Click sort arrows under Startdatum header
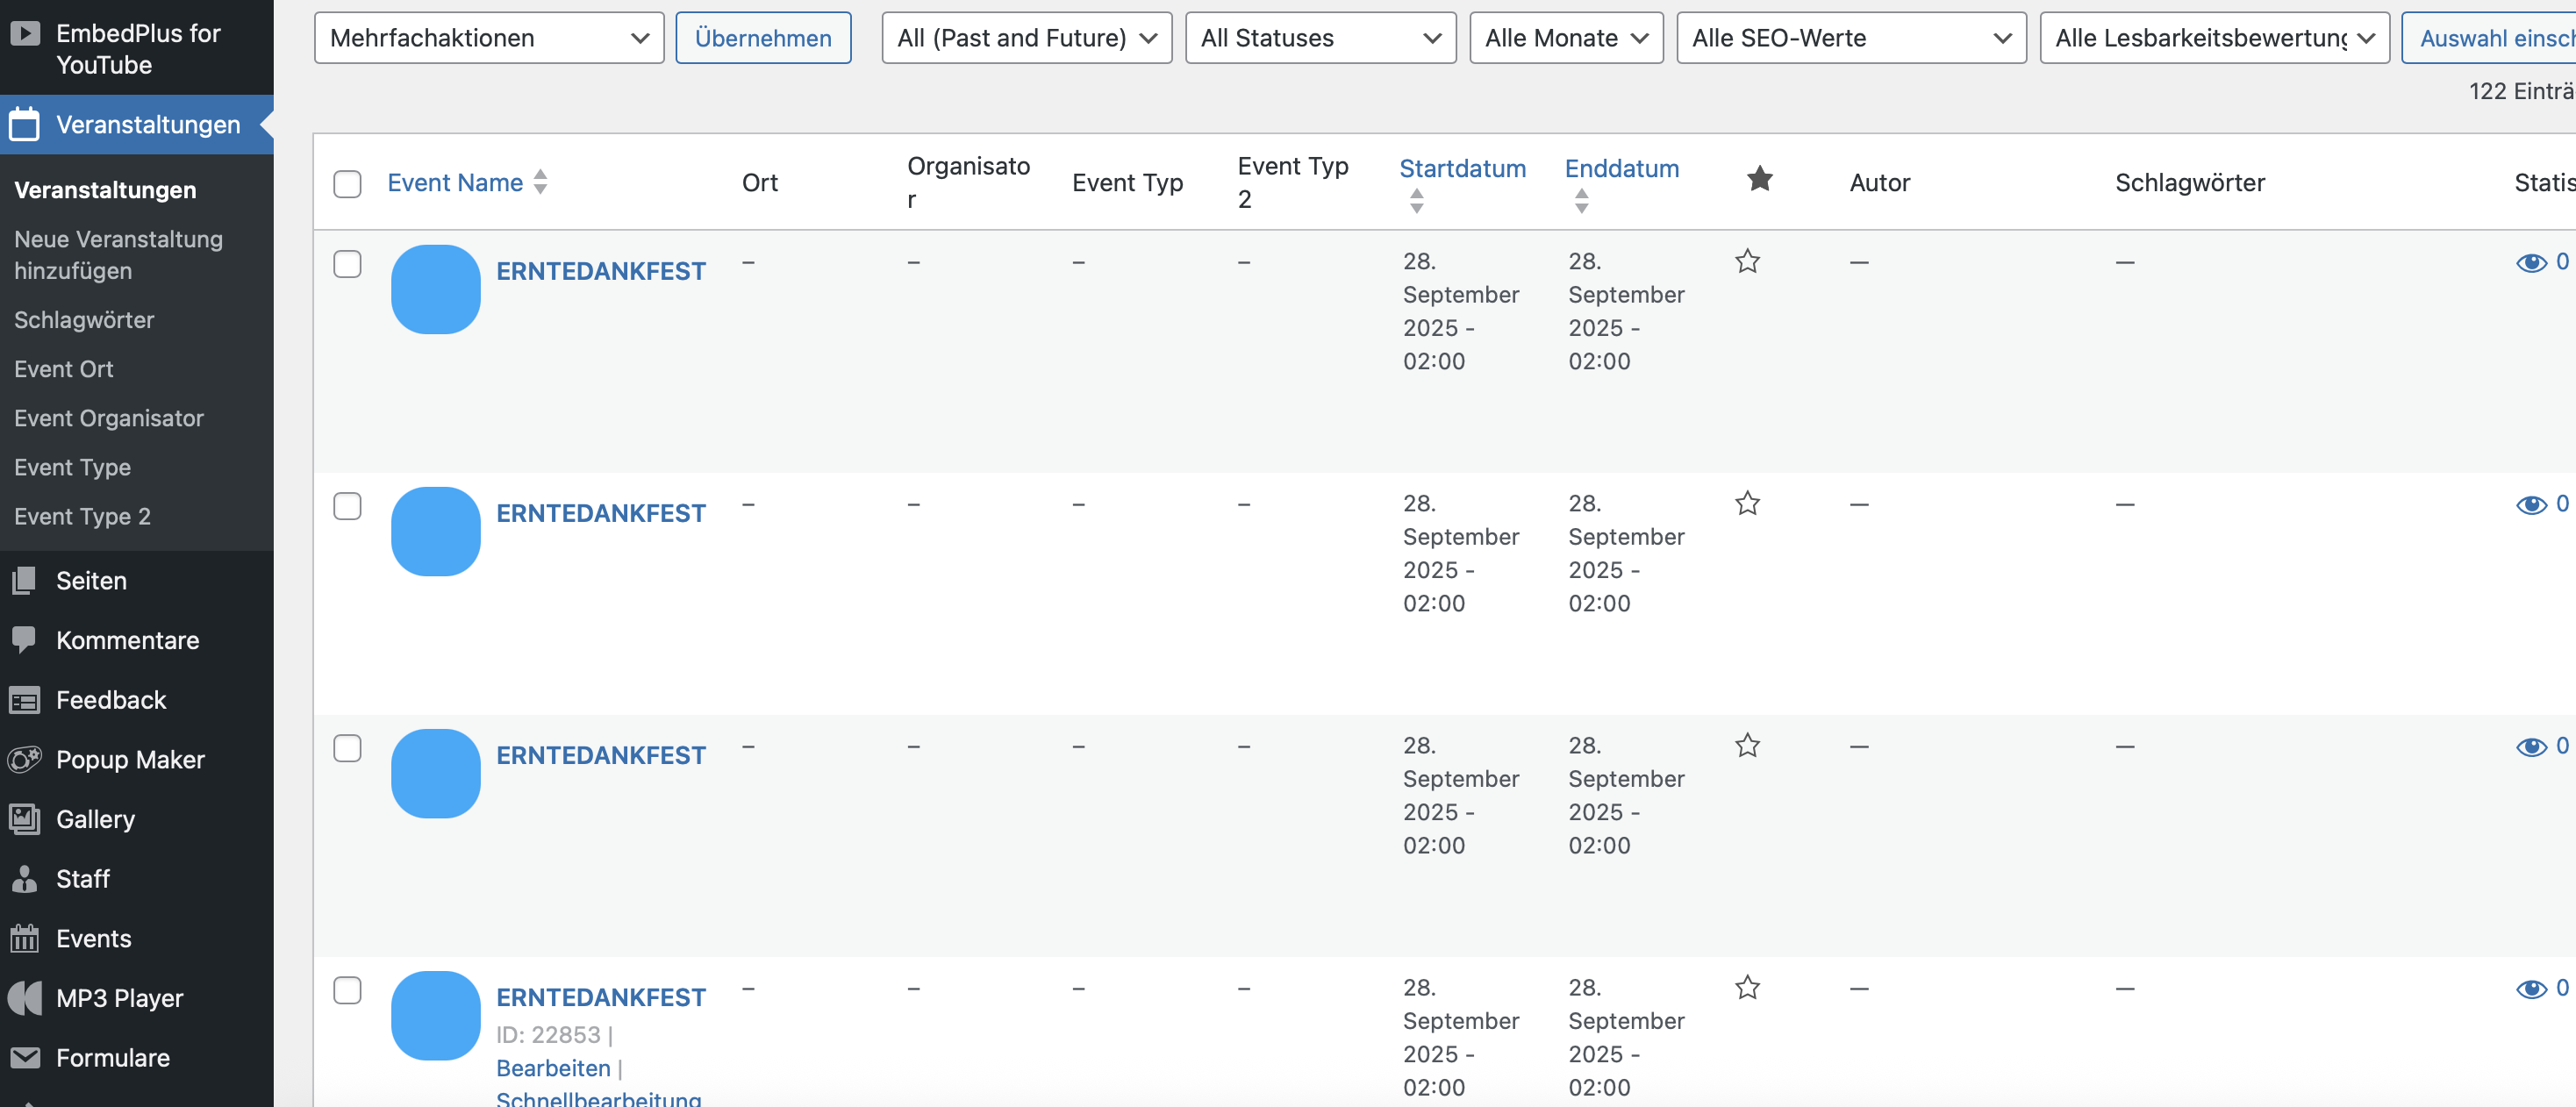2576x1107 pixels. click(x=1416, y=201)
